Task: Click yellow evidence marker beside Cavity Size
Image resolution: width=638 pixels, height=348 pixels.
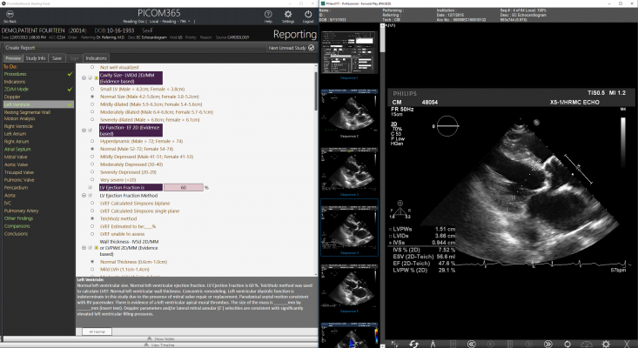Action: click(95, 77)
